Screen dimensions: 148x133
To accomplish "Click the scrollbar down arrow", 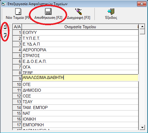I will click(x=142, y=127).
